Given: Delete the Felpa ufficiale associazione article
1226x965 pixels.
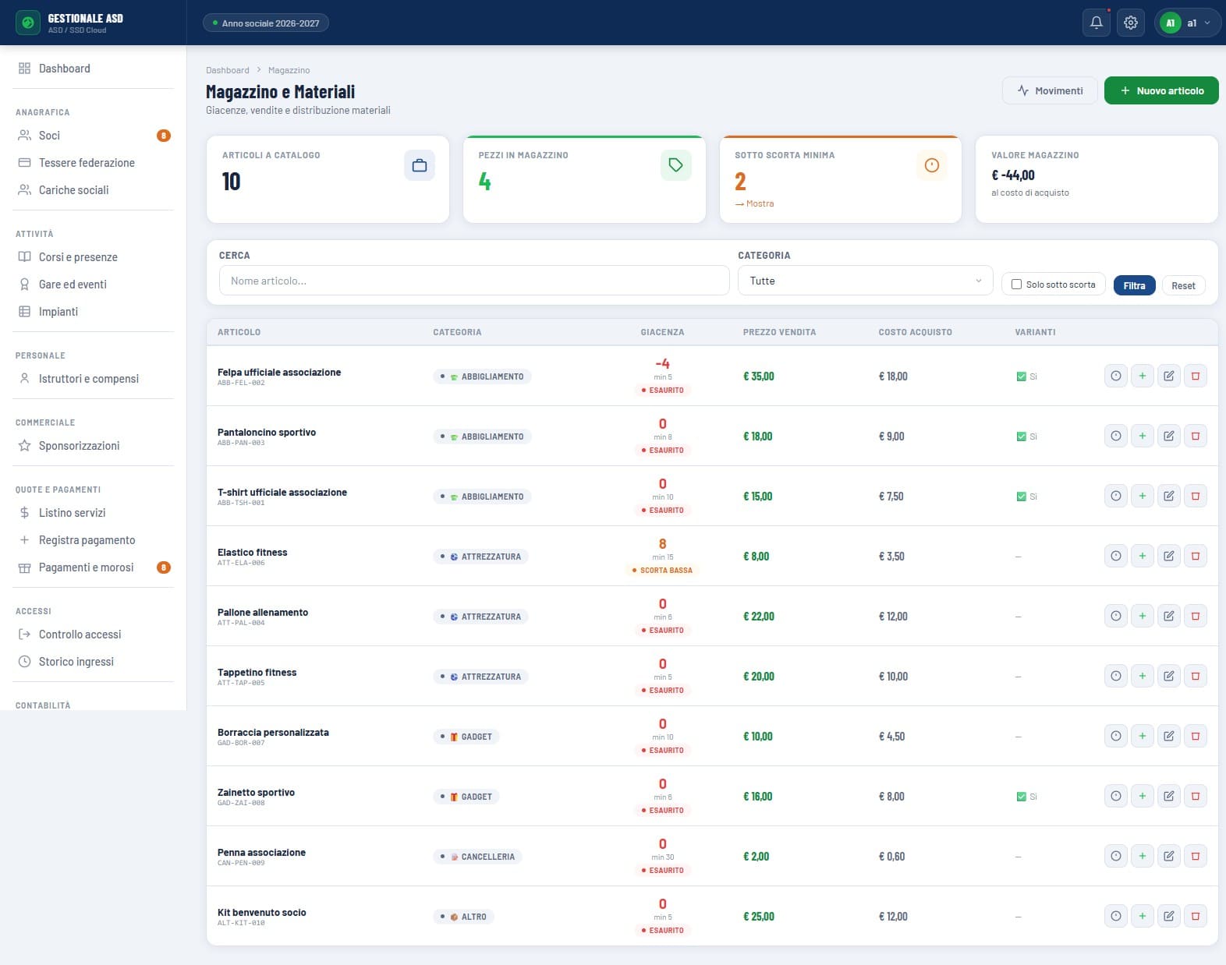Looking at the screenshot, I should click(x=1195, y=376).
